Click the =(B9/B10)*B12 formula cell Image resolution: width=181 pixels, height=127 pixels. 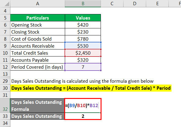[x=83, y=106]
